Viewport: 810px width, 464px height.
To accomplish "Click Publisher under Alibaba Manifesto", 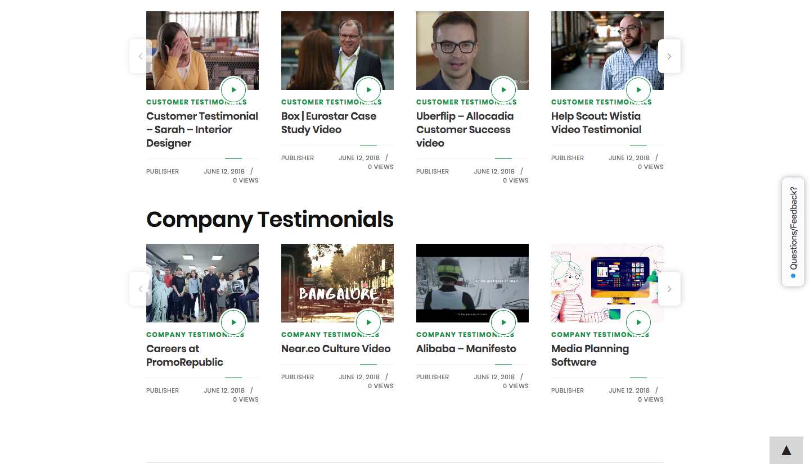I will click(433, 377).
